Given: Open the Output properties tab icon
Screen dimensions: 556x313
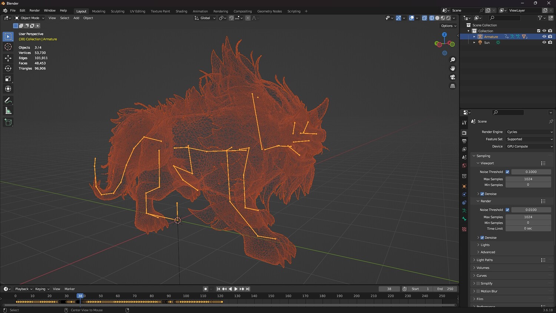Looking at the screenshot, I should point(464,141).
